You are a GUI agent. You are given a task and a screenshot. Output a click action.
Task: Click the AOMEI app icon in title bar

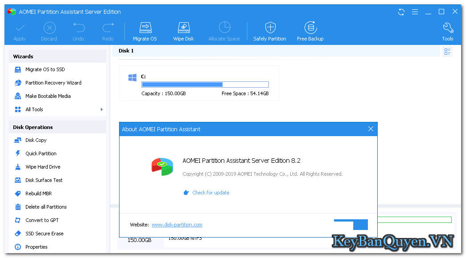click(x=12, y=12)
